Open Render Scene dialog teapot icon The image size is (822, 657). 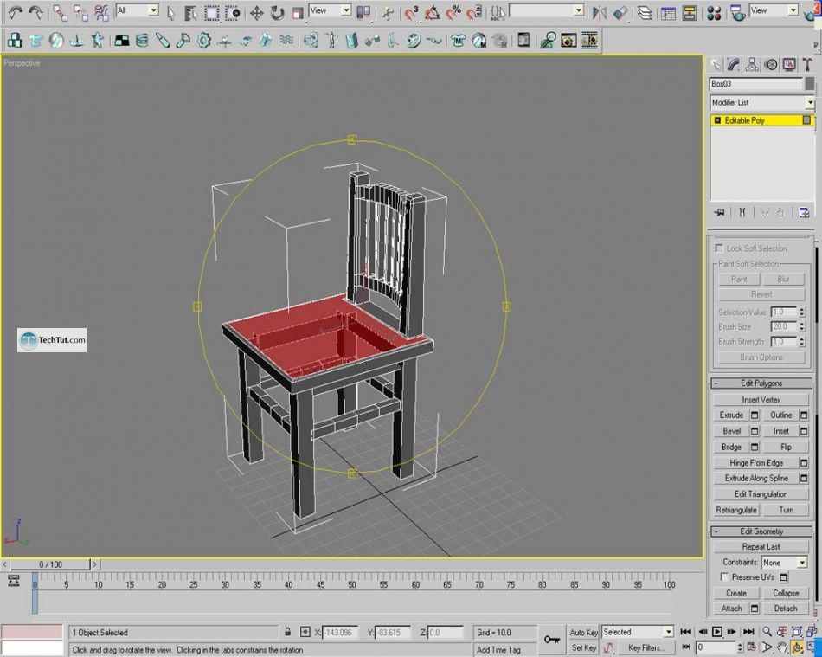pos(738,13)
